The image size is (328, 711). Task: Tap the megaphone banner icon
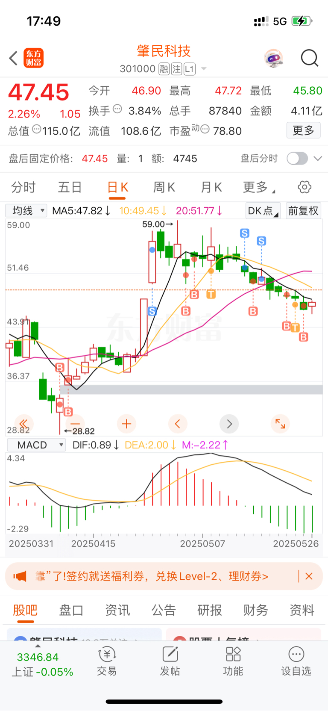pos(20,576)
